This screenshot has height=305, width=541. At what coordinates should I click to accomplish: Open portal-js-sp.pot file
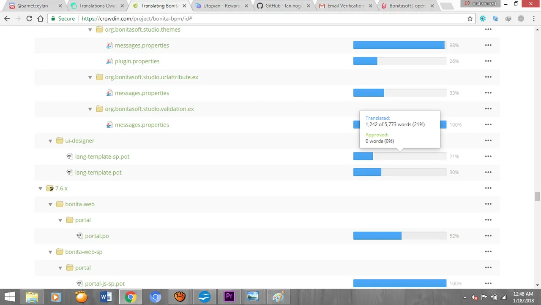(105, 283)
